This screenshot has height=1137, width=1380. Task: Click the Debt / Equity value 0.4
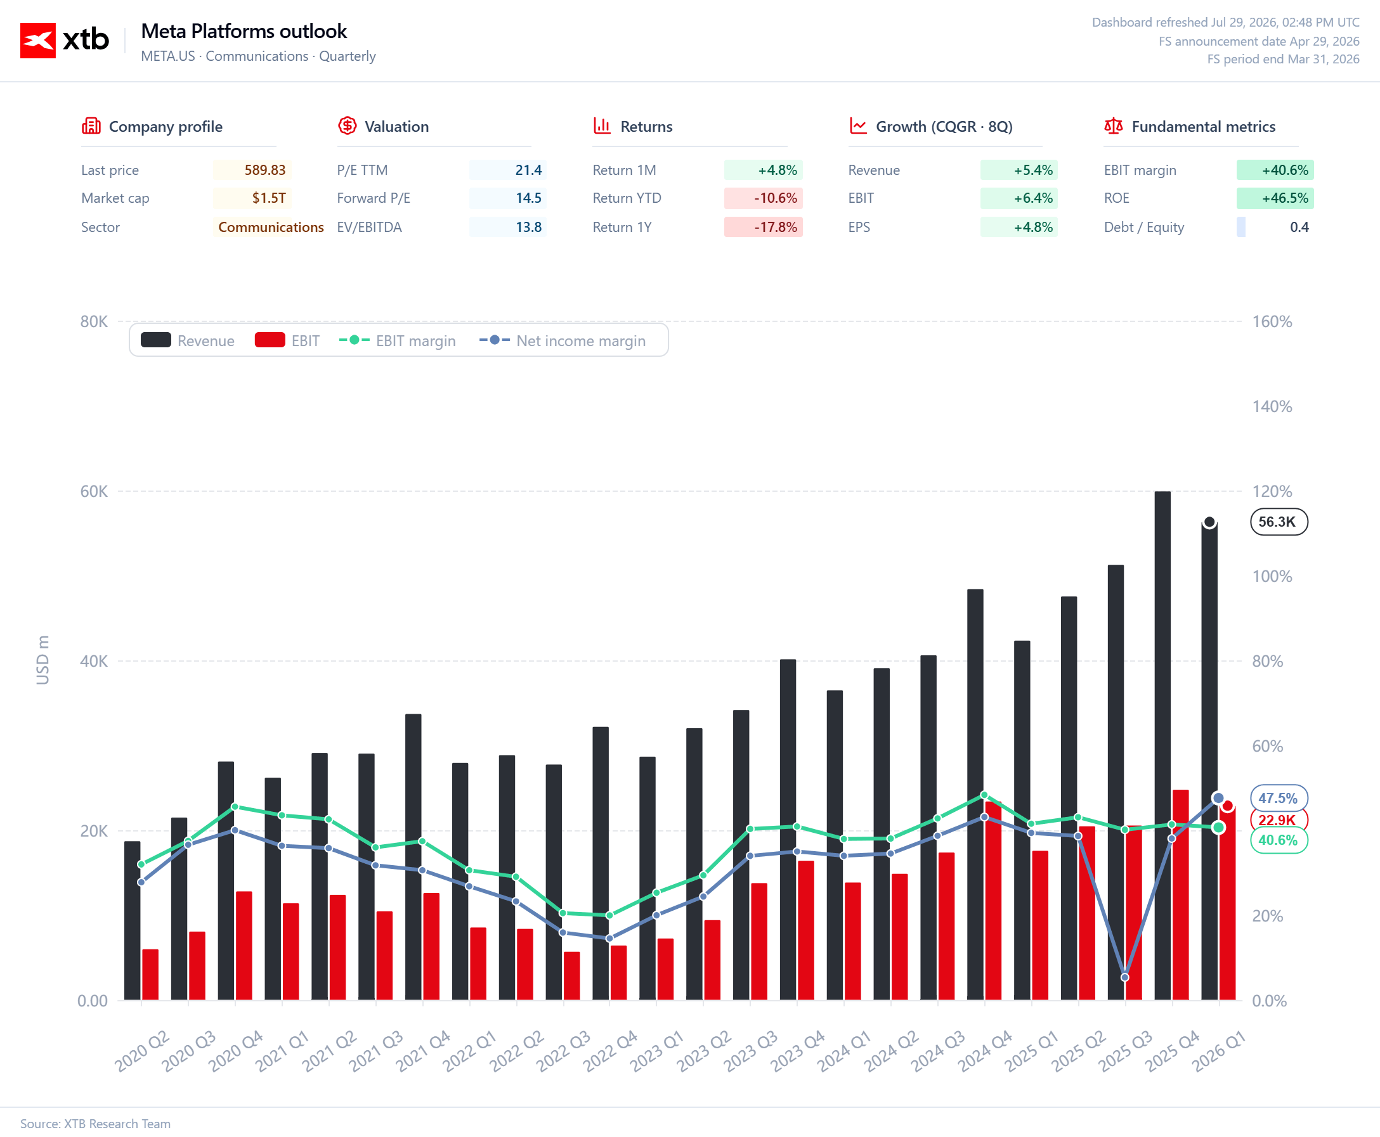coord(1299,227)
